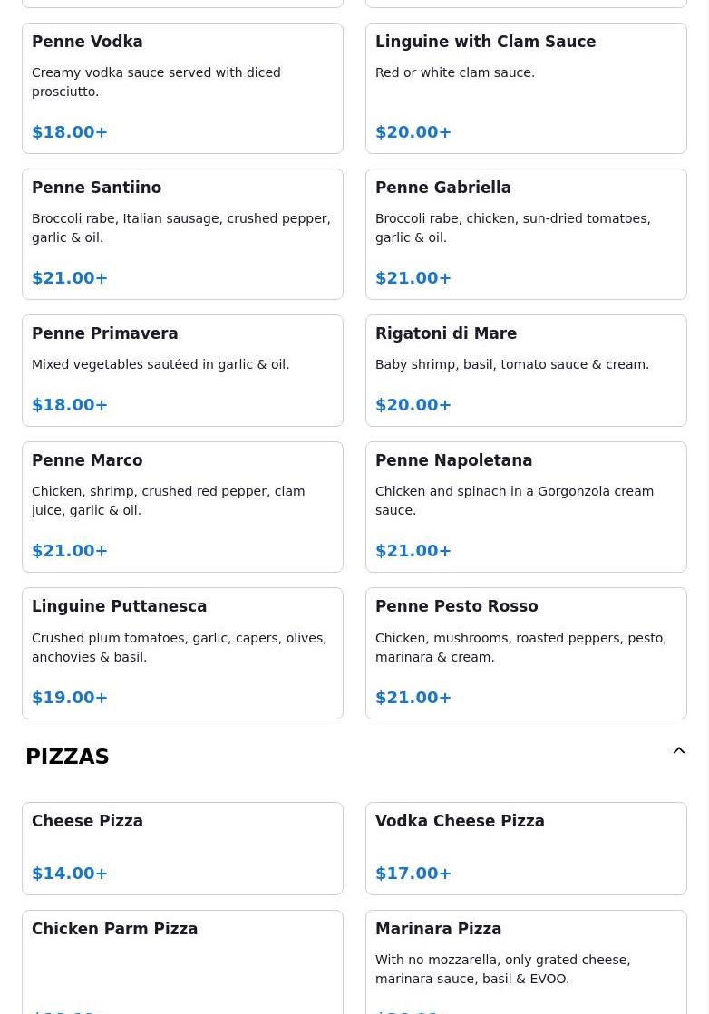Click the $17.00+ Vodka Cheese Pizza price
This screenshot has width=709, height=1014.
tap(413, 874)
